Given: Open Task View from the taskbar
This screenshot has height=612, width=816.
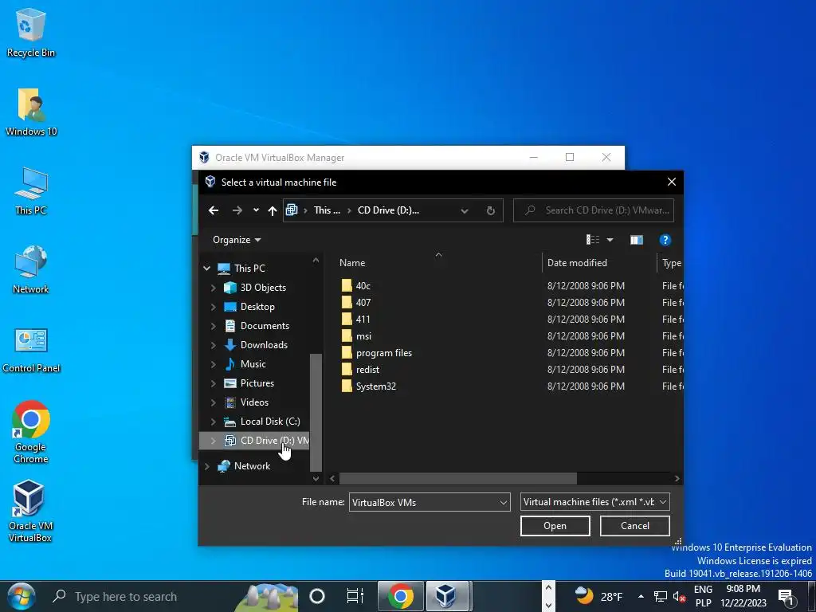Looking at the screenshot, I should 355,596.
